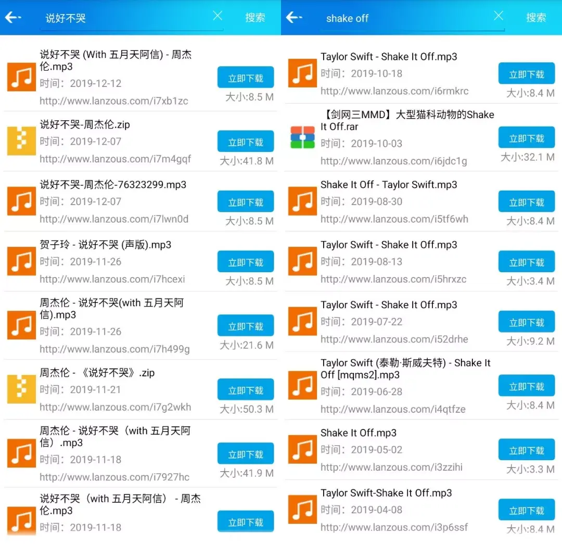Download Taylor Swift mp3 dated 2019-10-18
562x544 pixels.
point(527,73)
